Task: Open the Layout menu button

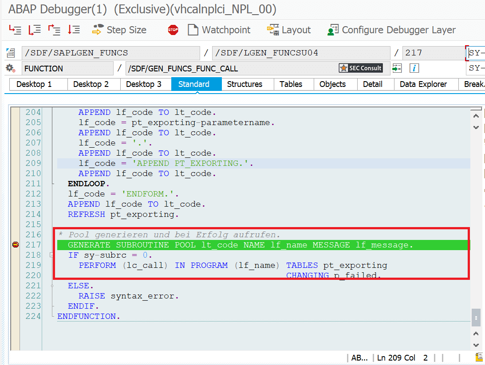Action: (x=289, y=30)
